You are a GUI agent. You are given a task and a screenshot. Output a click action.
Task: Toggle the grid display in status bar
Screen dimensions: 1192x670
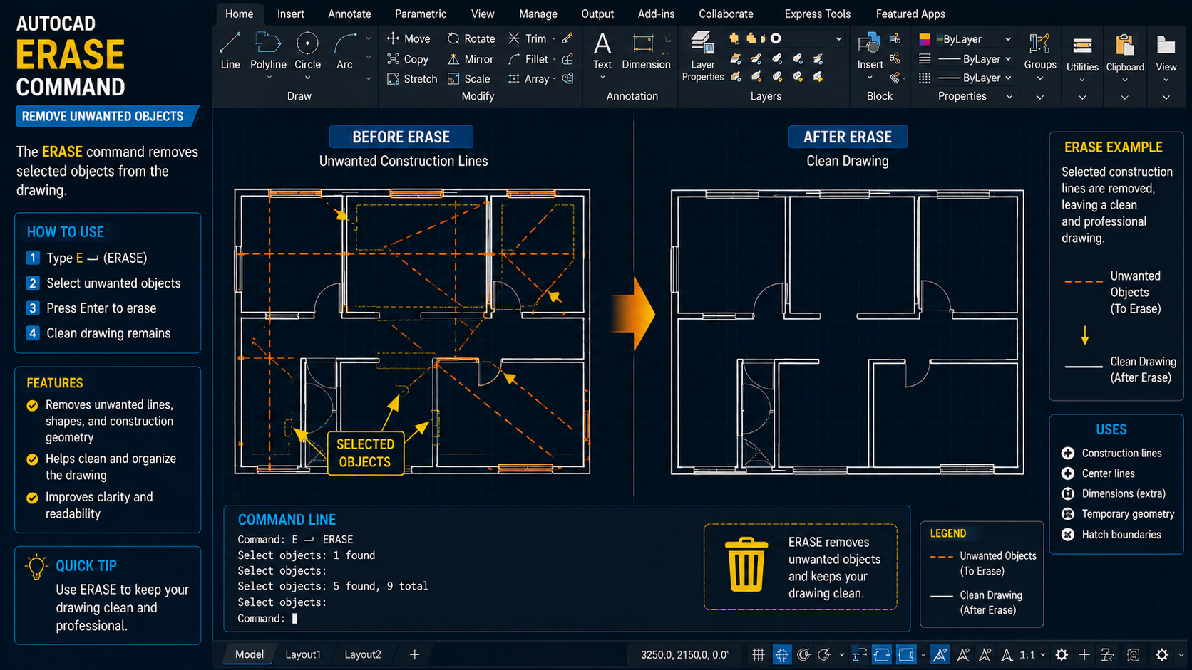[x=759, y=654]
